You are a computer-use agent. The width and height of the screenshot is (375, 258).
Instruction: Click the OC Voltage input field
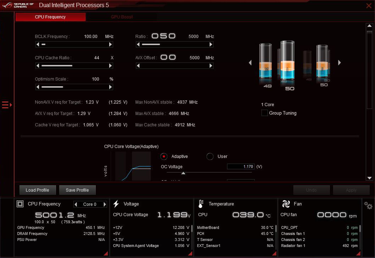coord(241,166)
